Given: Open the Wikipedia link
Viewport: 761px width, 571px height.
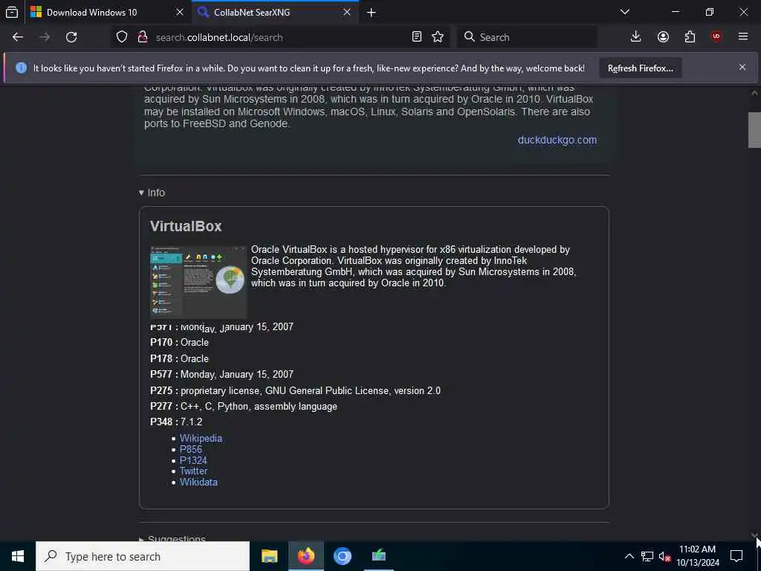Looking at the screenshot, I should (x=201, y=438).
